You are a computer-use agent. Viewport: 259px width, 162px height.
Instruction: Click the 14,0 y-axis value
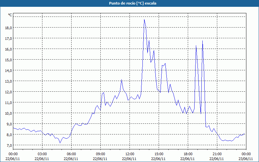(x=8, y=71)
